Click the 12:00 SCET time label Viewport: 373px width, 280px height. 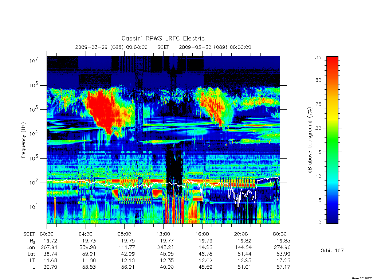coord(163,234)
